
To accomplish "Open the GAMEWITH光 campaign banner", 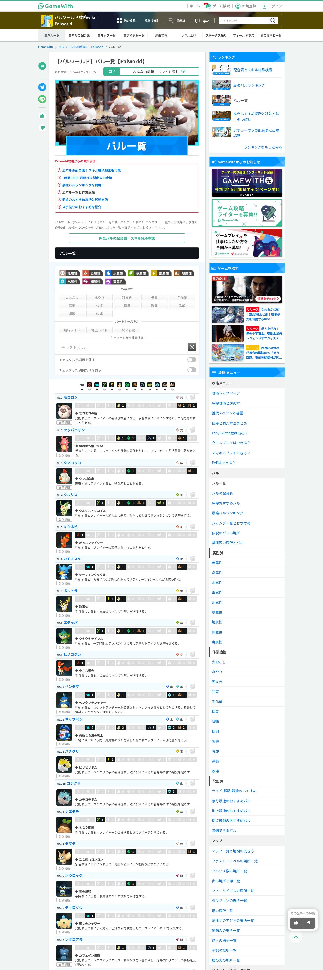I will 247,183.
